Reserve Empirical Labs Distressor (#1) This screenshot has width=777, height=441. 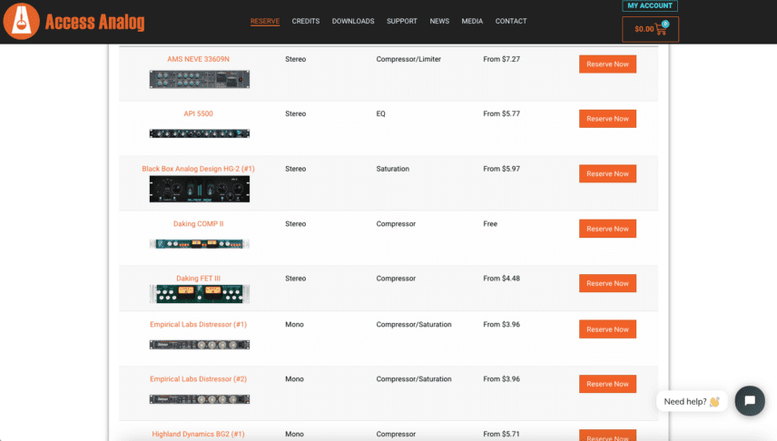point(607,329)
